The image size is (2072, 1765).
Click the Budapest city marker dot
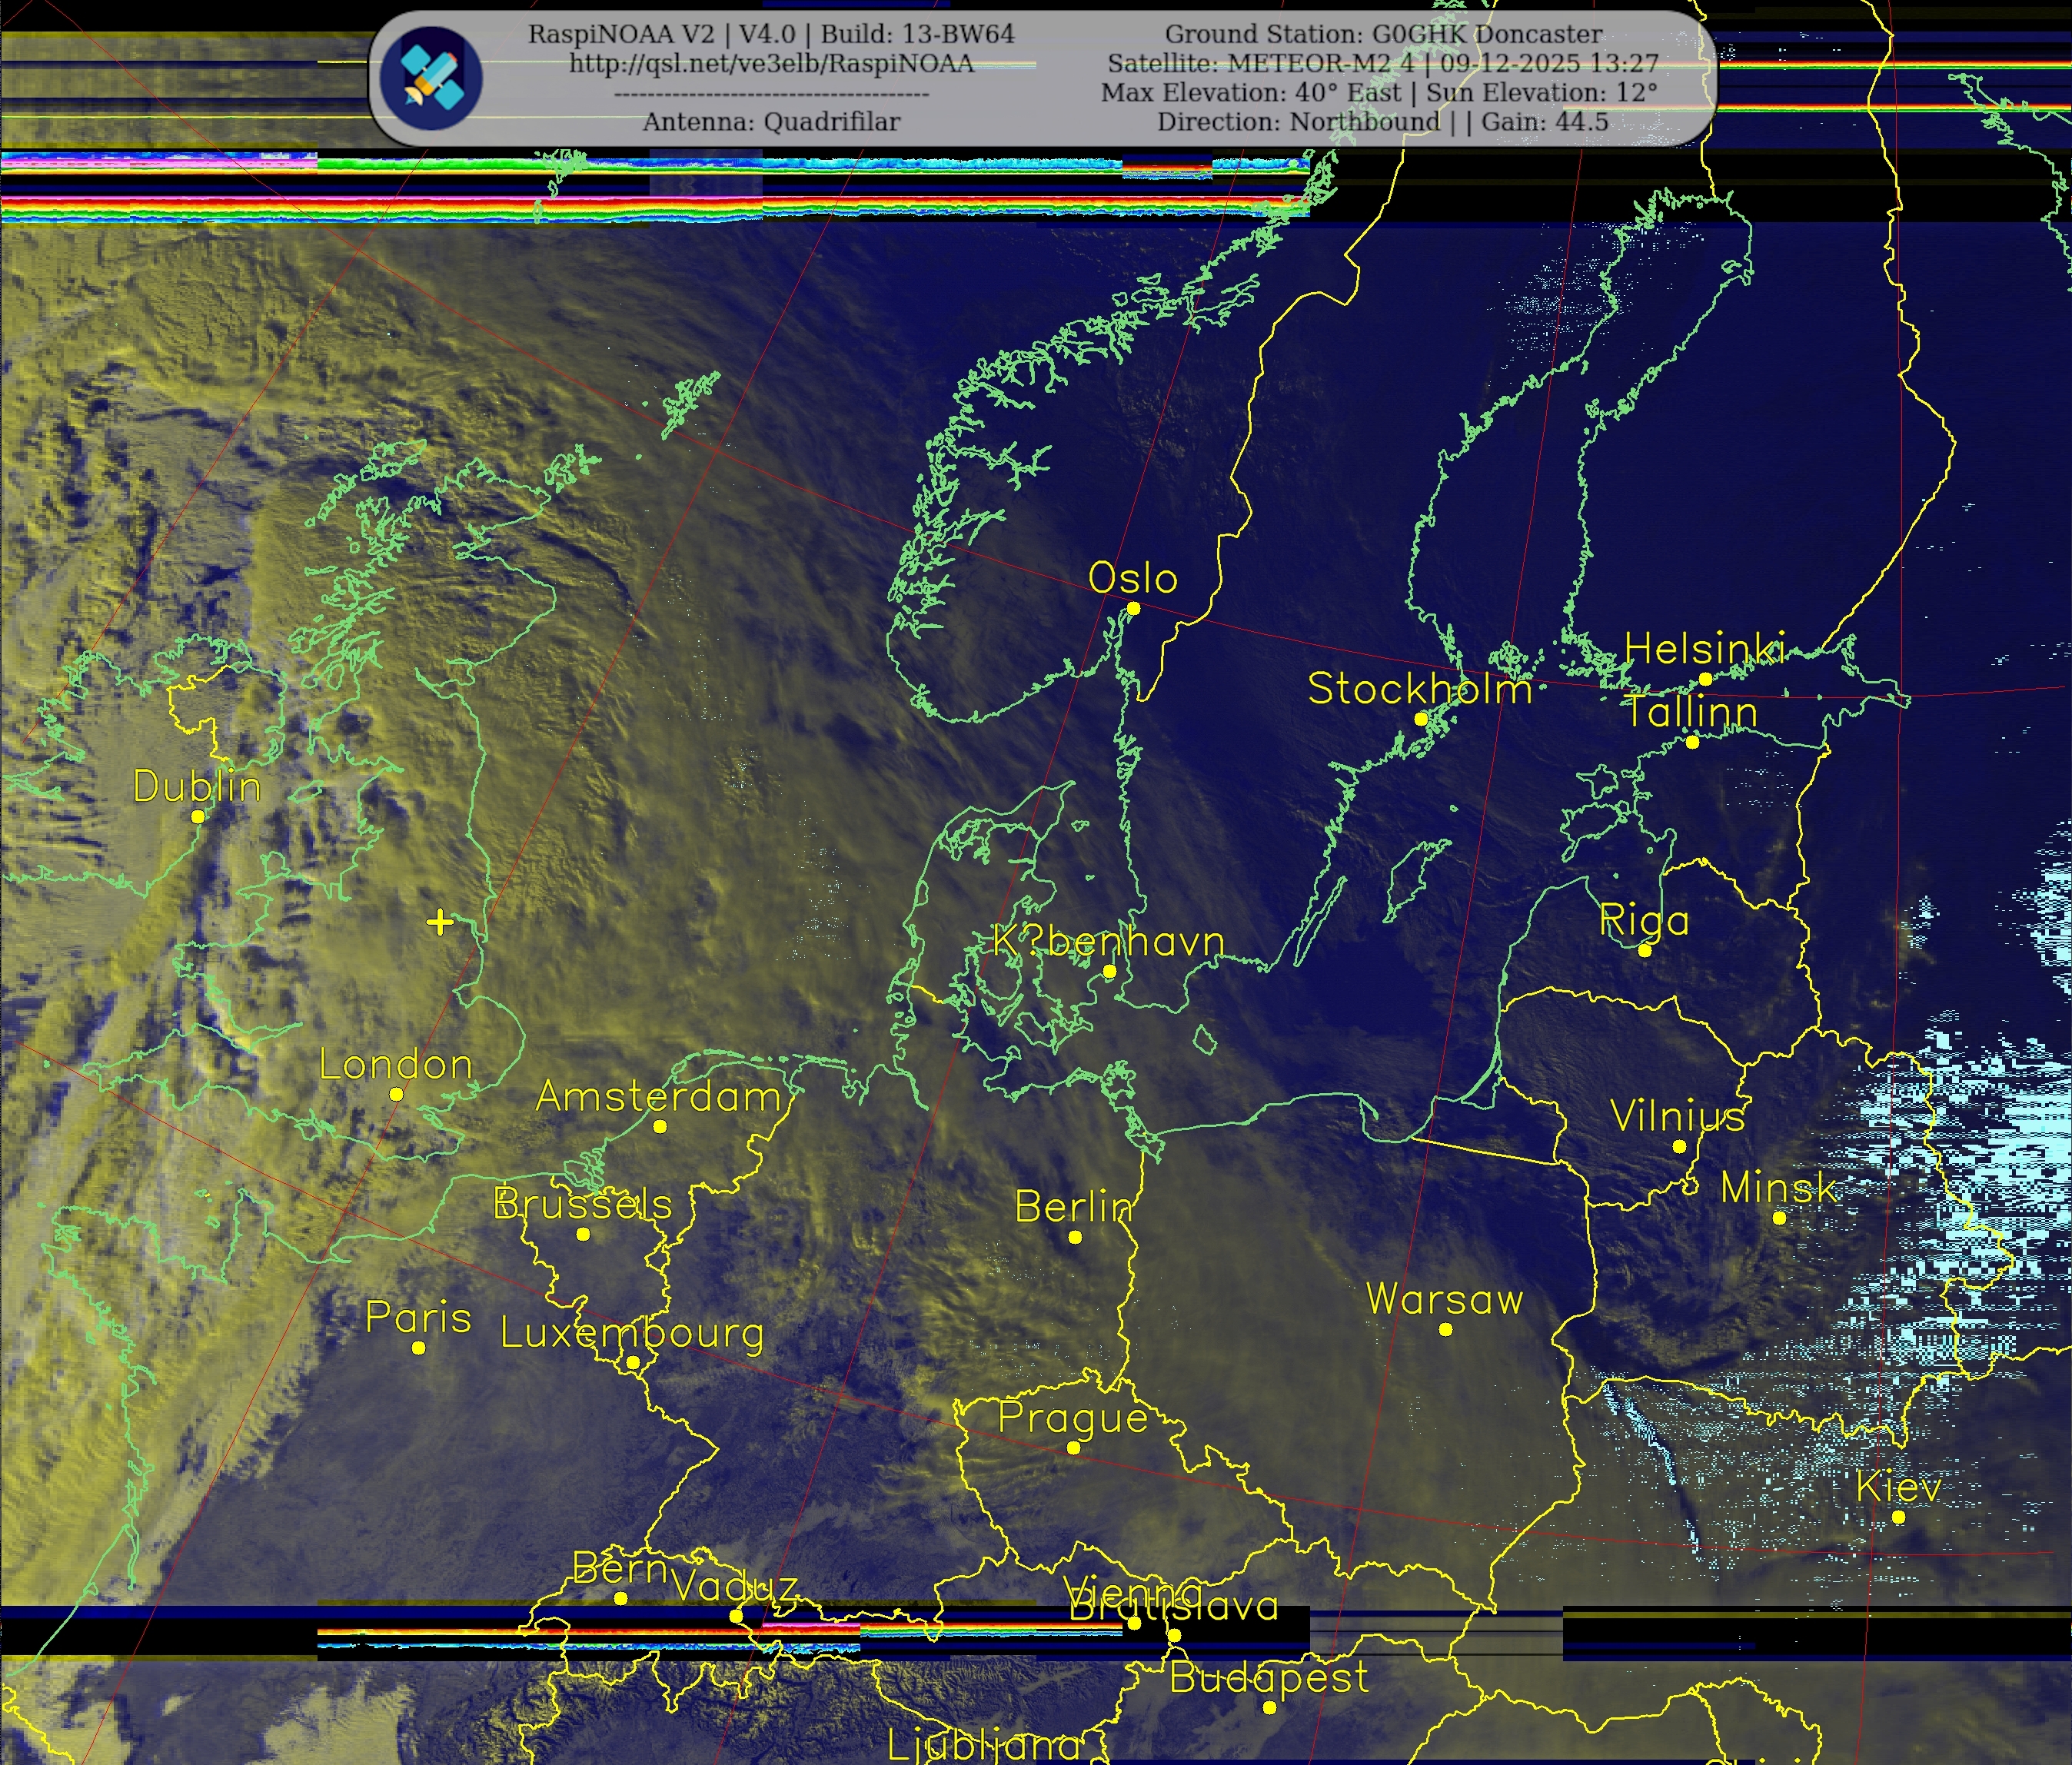point(1269,1707)
